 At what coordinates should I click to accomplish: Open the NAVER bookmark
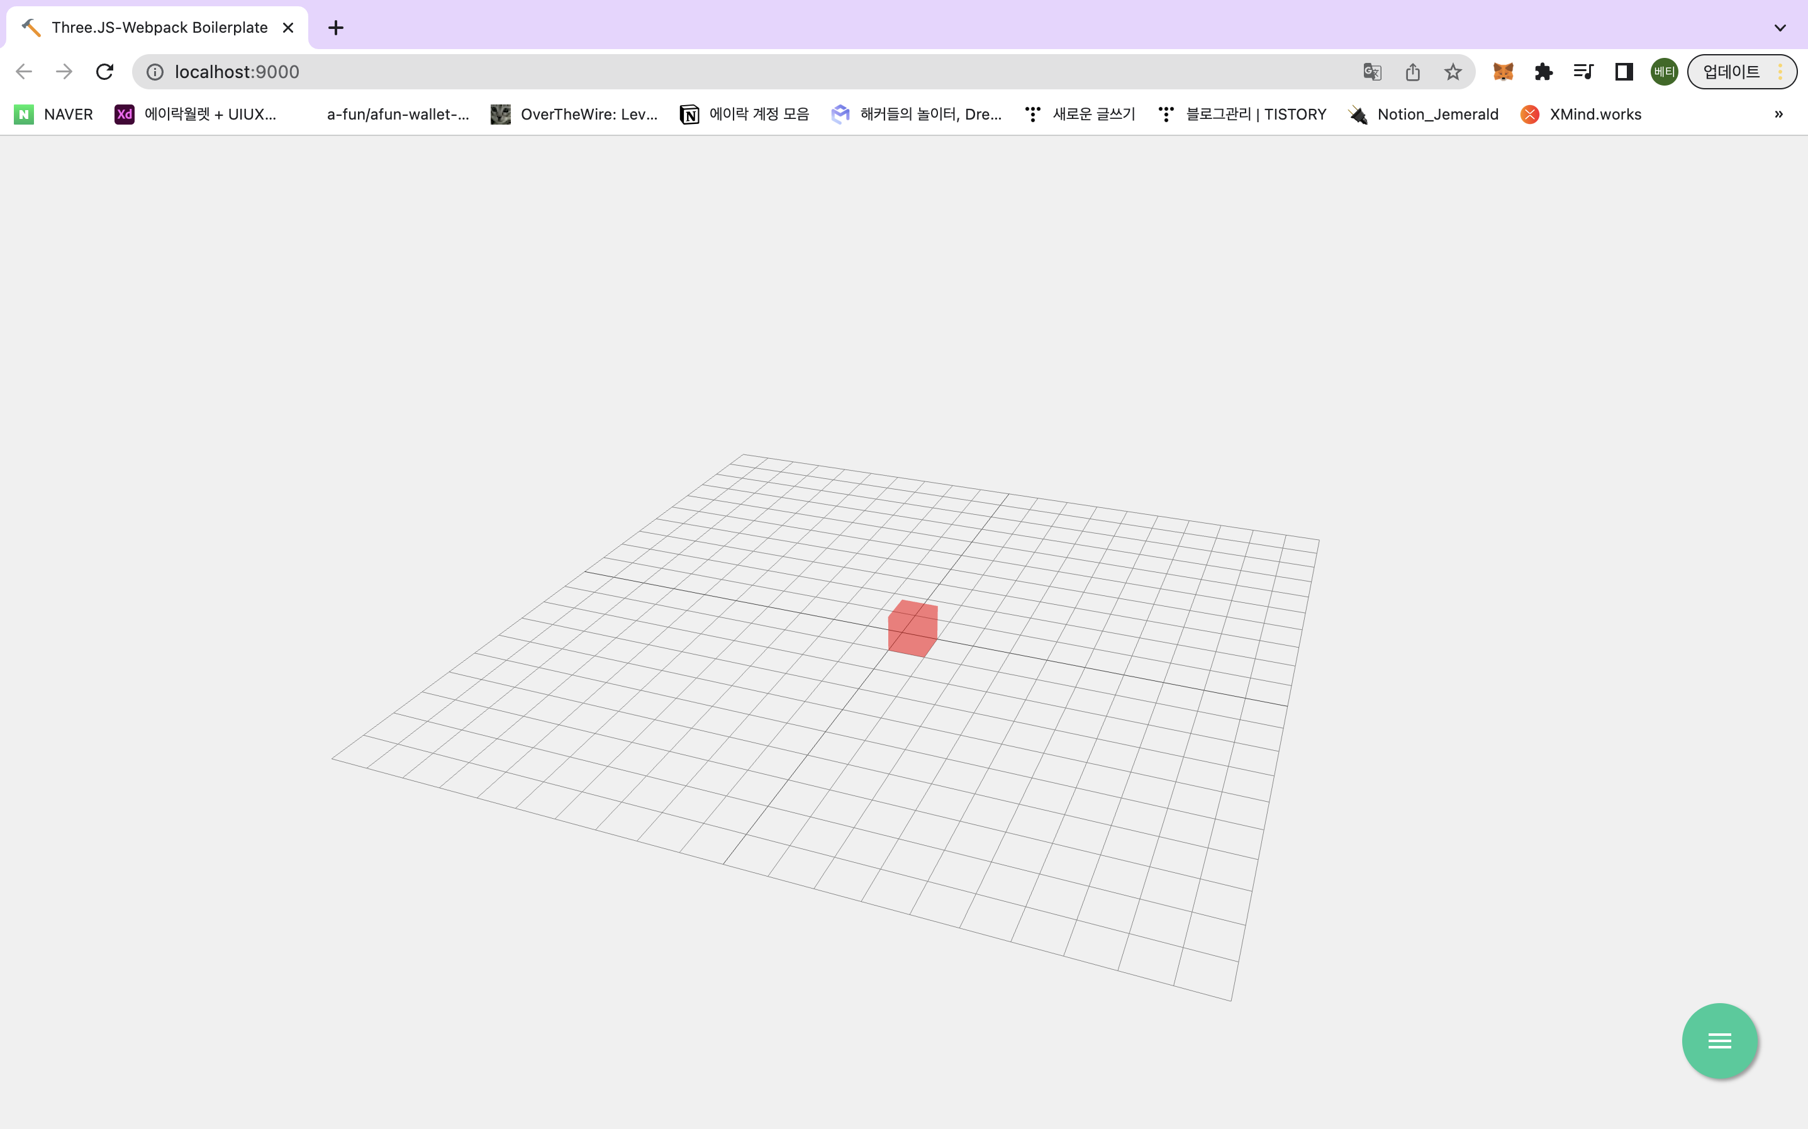point(53,115)
